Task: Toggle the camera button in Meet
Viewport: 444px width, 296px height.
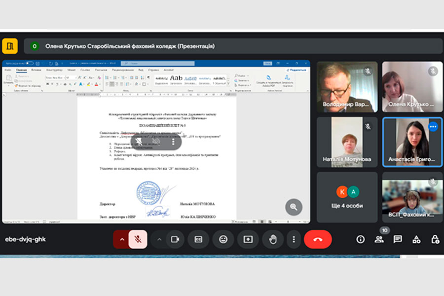Action: pos(175,239)
